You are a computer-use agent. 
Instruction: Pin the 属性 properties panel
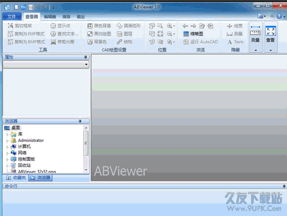coord(86,57)
